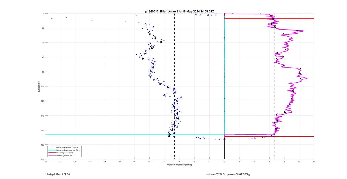Click x-axis tick label '10'
347x179 pixels.
pos(299,161)
